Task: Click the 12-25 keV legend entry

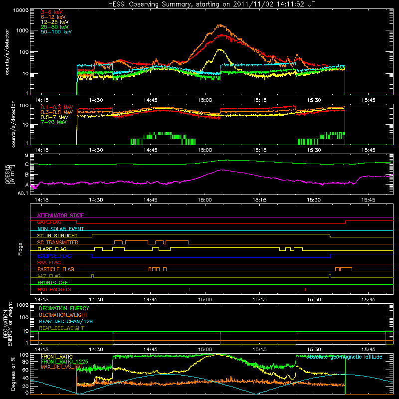Action: point(55,22)
